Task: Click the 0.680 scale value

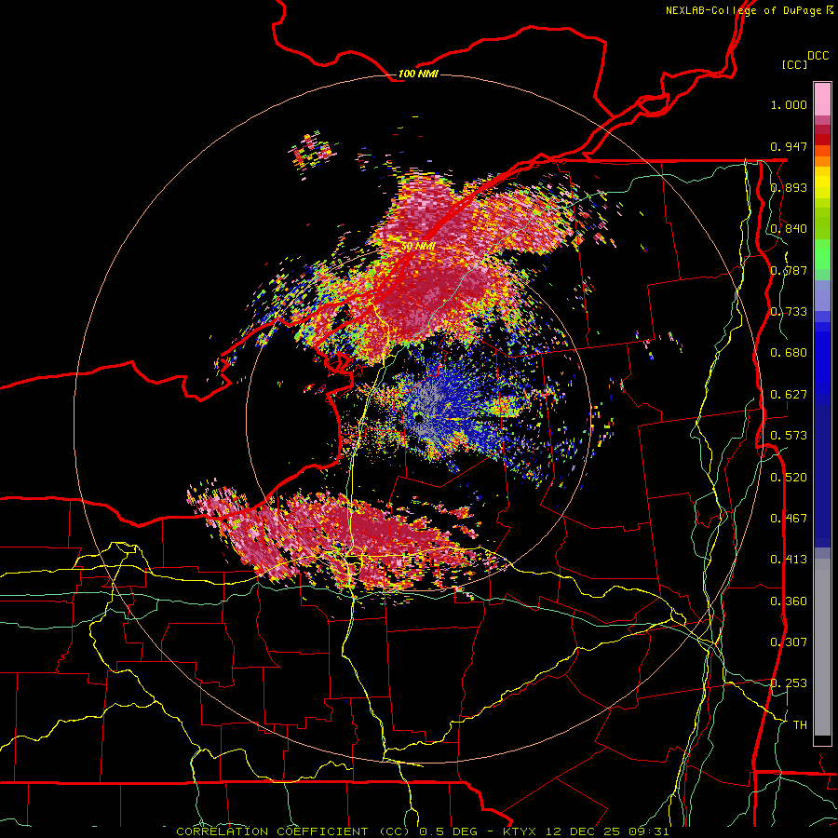Action: [789, 353]
